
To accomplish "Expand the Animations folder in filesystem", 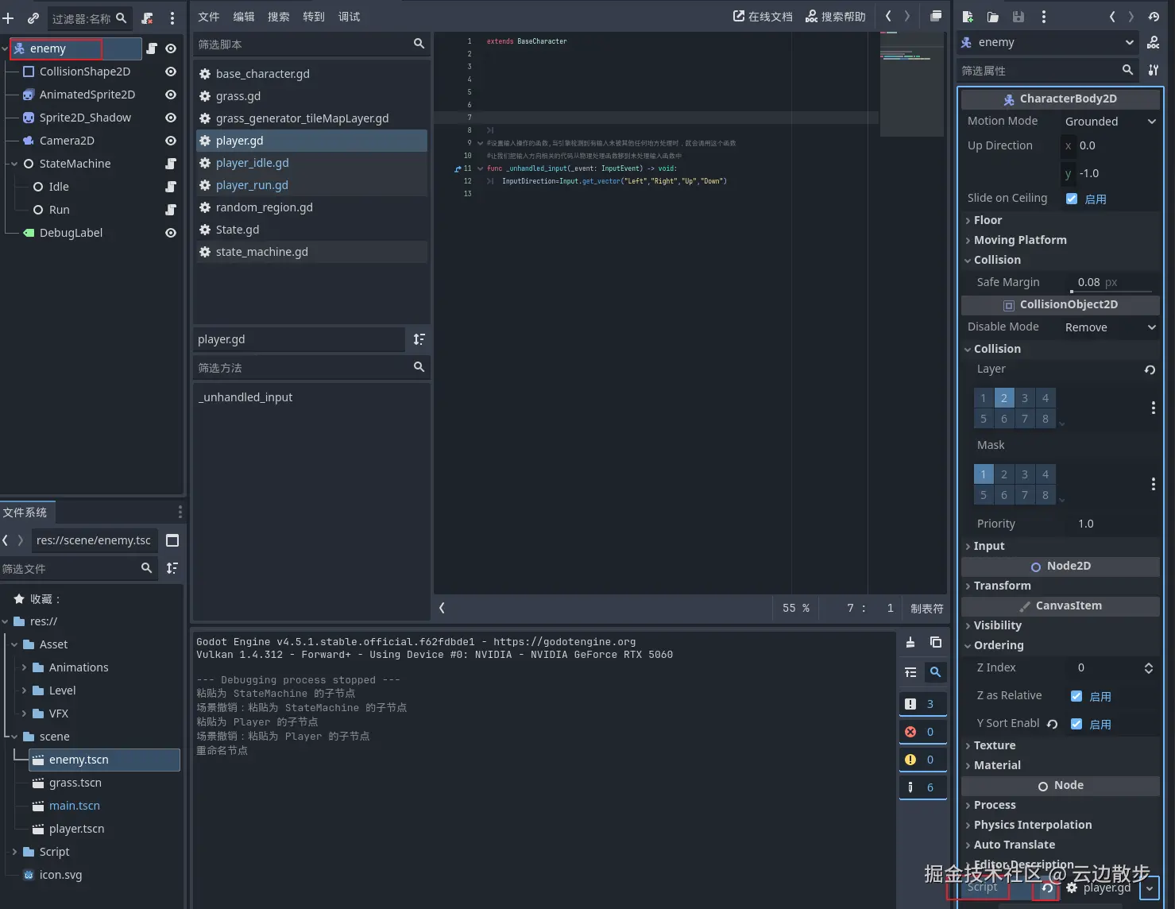I will click(x=25, y=667).
